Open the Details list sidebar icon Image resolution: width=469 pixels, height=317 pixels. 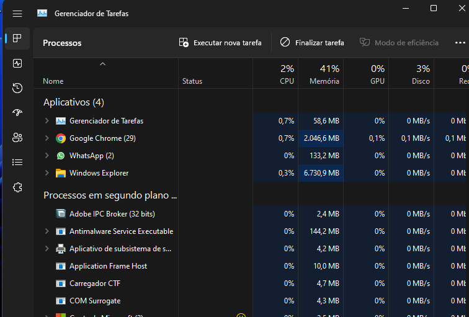[x=17, y=163]
